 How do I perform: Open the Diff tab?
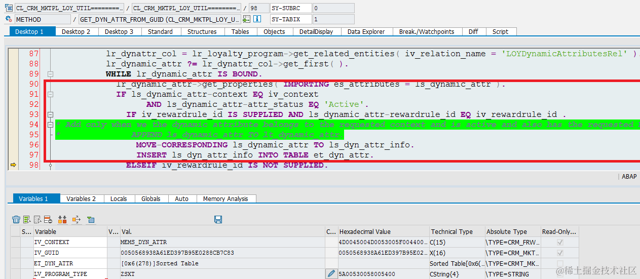(x=473, y=31)
